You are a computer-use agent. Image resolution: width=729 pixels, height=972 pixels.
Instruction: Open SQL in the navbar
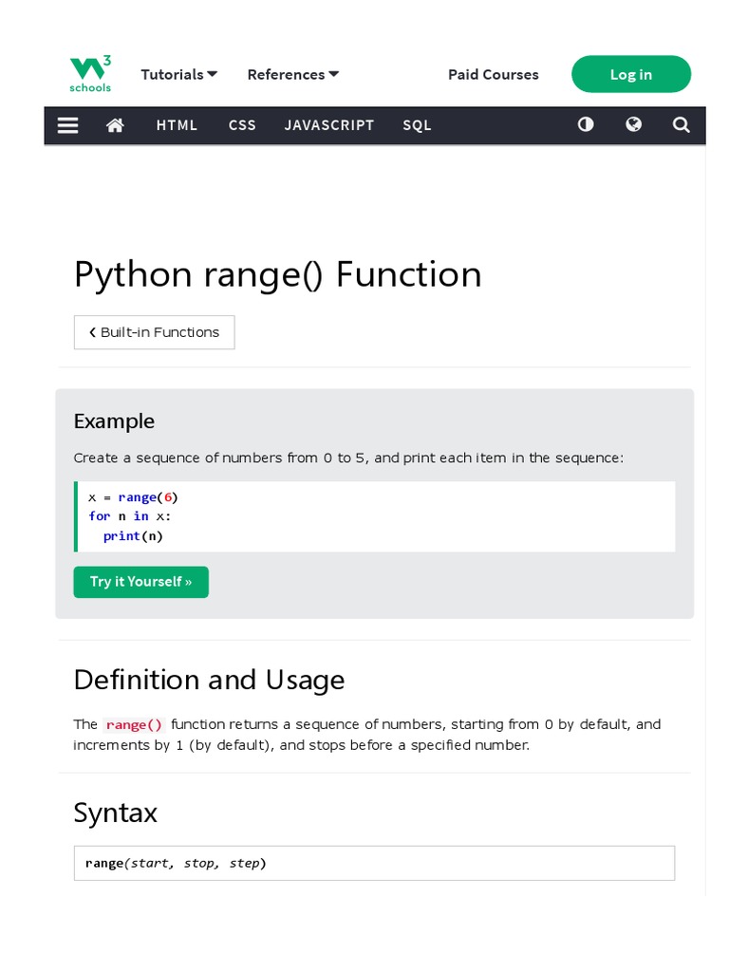coord(417,125)
